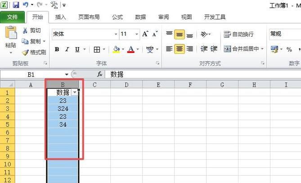
Task: Select column D header
Action: tap(126, 84)
